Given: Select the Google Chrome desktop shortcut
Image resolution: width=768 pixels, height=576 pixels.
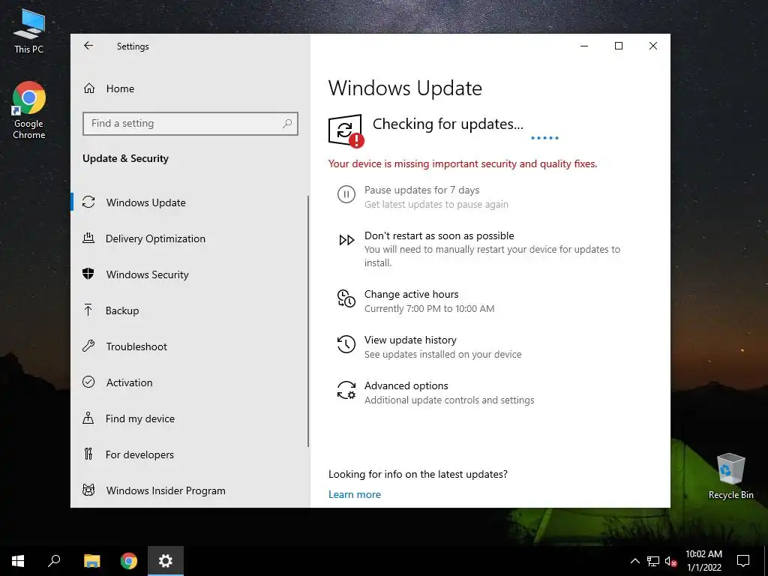Looking at the screenshot, I should 29,111.
